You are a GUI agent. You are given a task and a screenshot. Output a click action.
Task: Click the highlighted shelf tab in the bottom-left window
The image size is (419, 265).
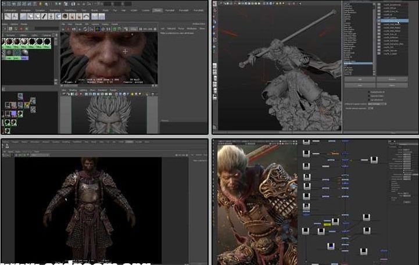(130, 142)
